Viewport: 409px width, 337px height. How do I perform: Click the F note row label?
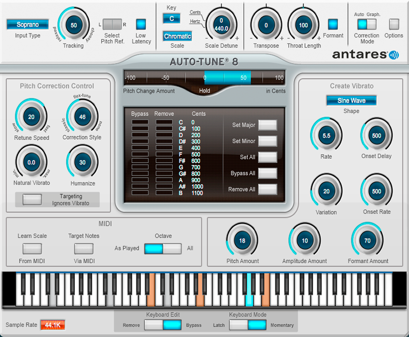click(x=180, y=154)
